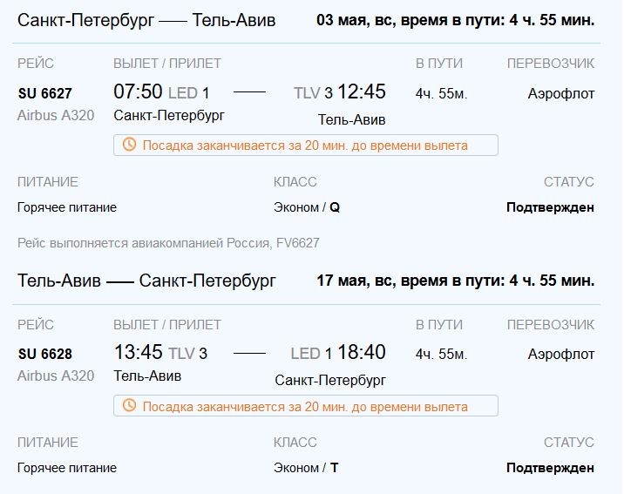Image resolution: width=624 pixels, height=494 pixels.
Task: Click arrival time 18:40
Action: (x=361, y=352)
